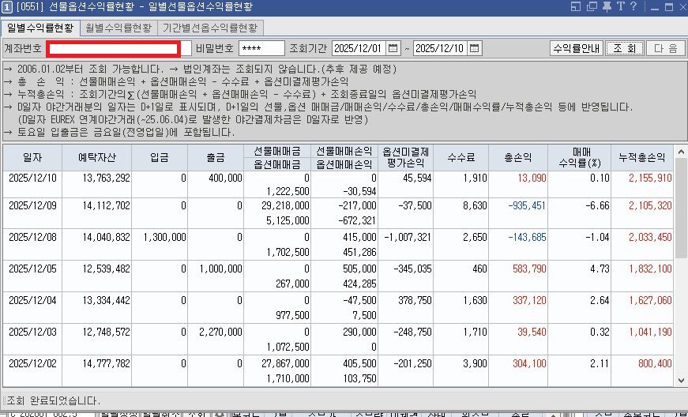Click total P&L value -935,451
The image size is (688, 417).
coord(527,205)
